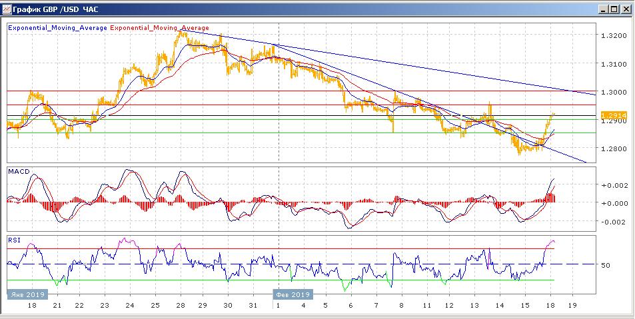Select the MACD indicator label
Viewport: 635px width, 319px height.
pyautogui.click(x=18, y=172)
